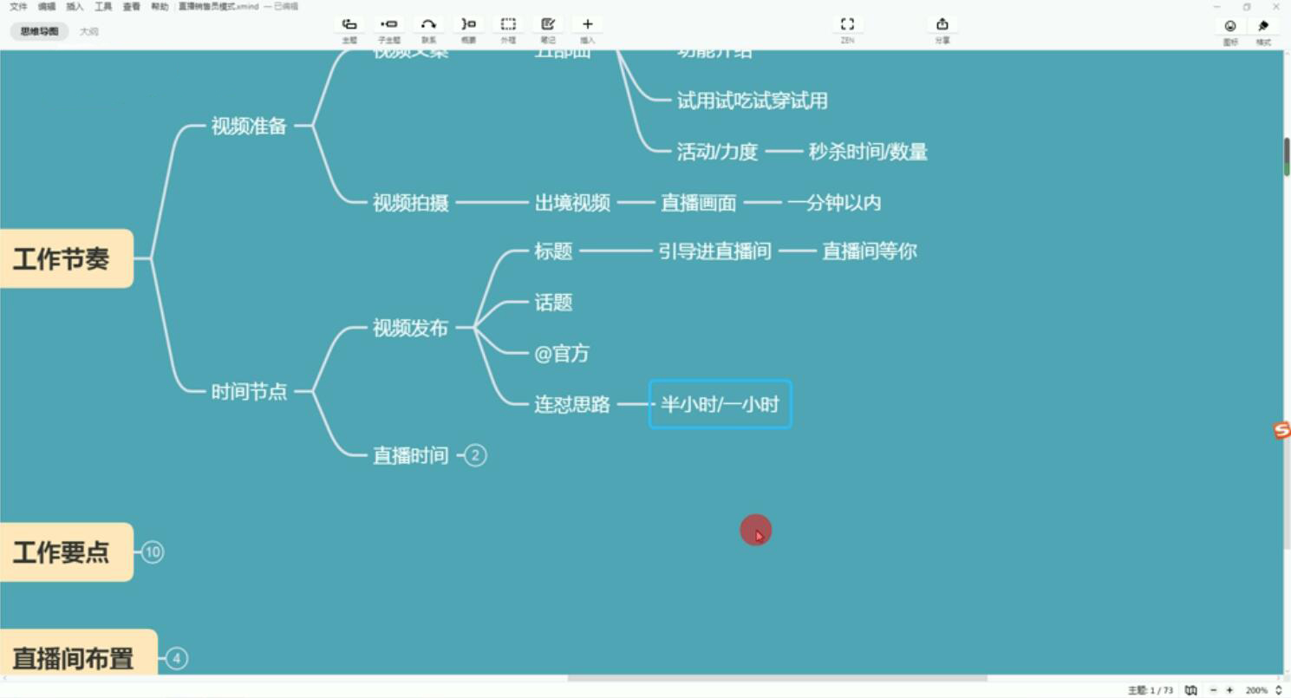Select the 引导进直播间 topic
Screen dimensions: 1291x698
[714, 251]
